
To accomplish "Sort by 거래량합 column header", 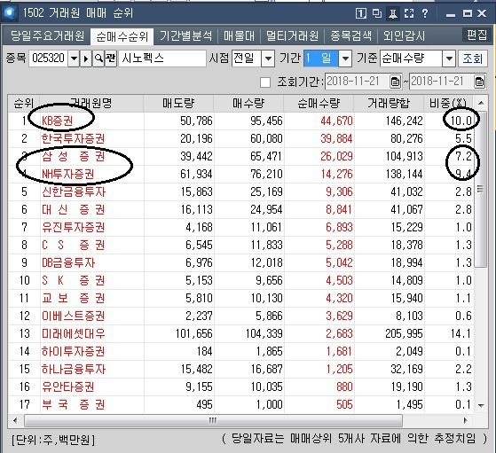I will click(389, 103).
